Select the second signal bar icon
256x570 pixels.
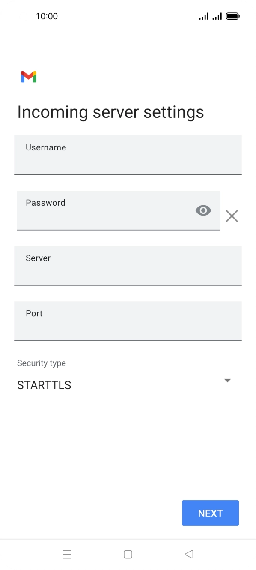tap(217, 16)
